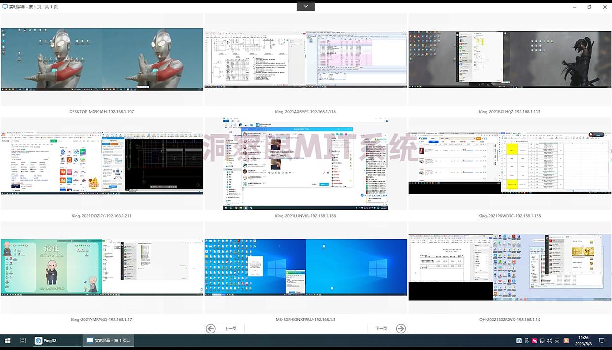The width and height of the screenshot is (612, 350).
Task: Restore the window with the restore button
Action: (589, 7)
